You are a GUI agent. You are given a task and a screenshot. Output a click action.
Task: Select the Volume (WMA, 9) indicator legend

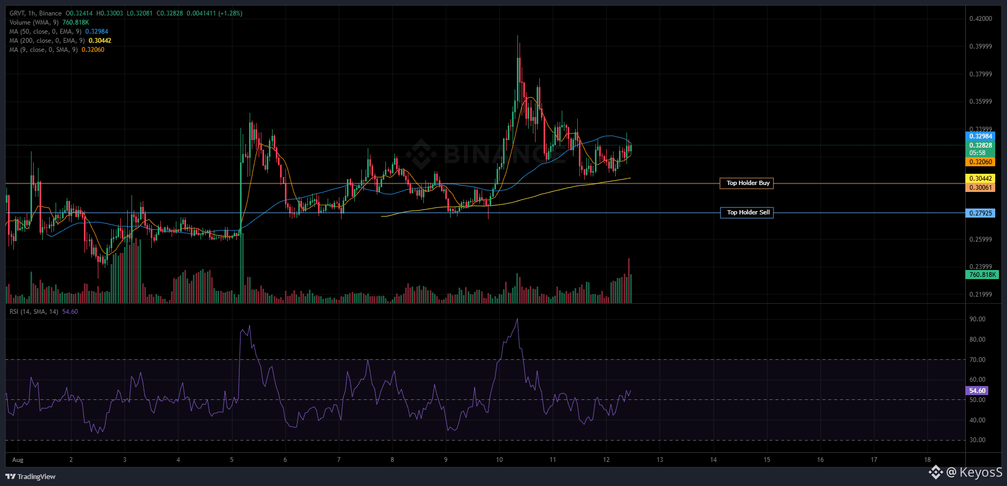point(34,22)
